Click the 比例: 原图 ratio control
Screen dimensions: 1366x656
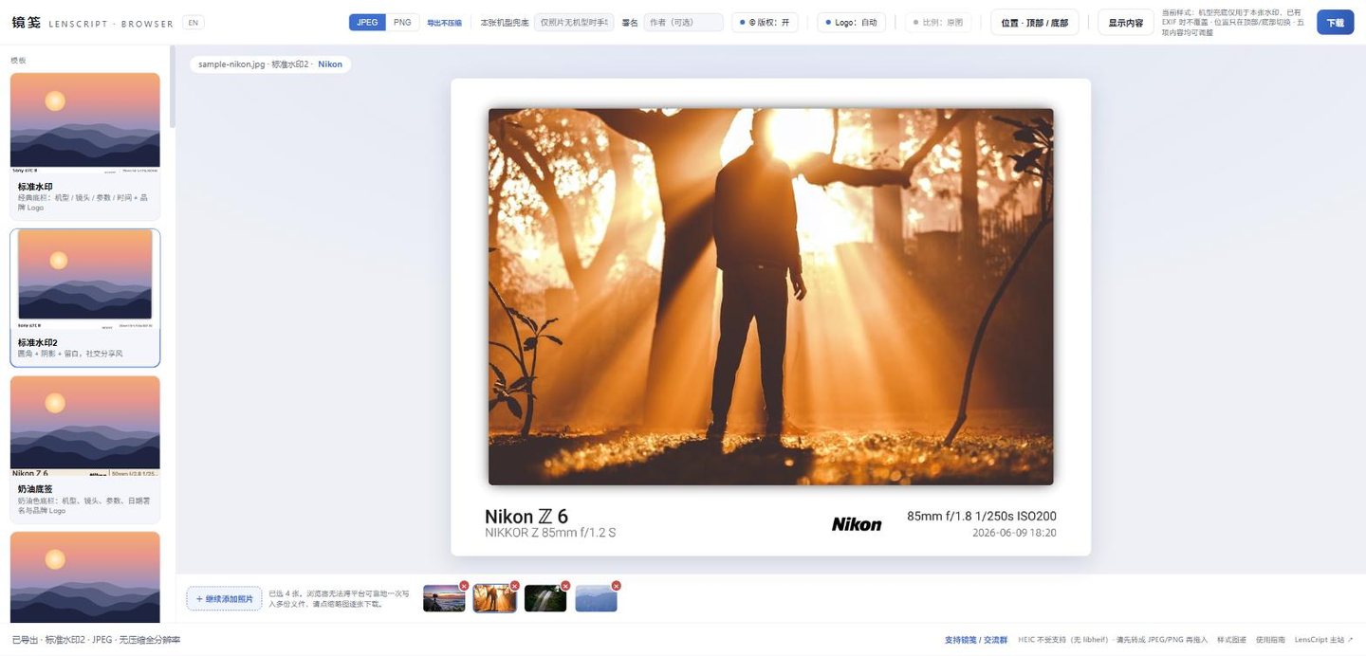[x=937, y=22]
